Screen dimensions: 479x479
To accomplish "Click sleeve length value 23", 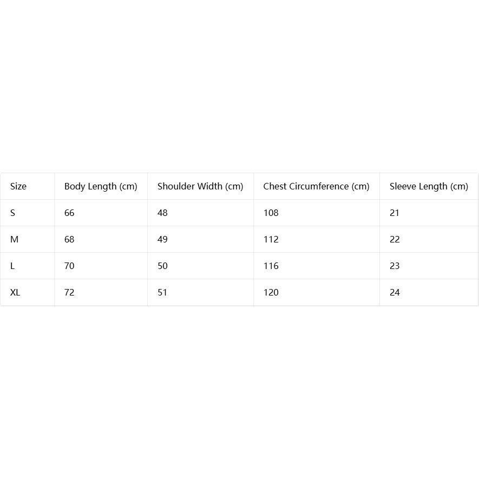I will pyautogui.click(x=395, y=266).
